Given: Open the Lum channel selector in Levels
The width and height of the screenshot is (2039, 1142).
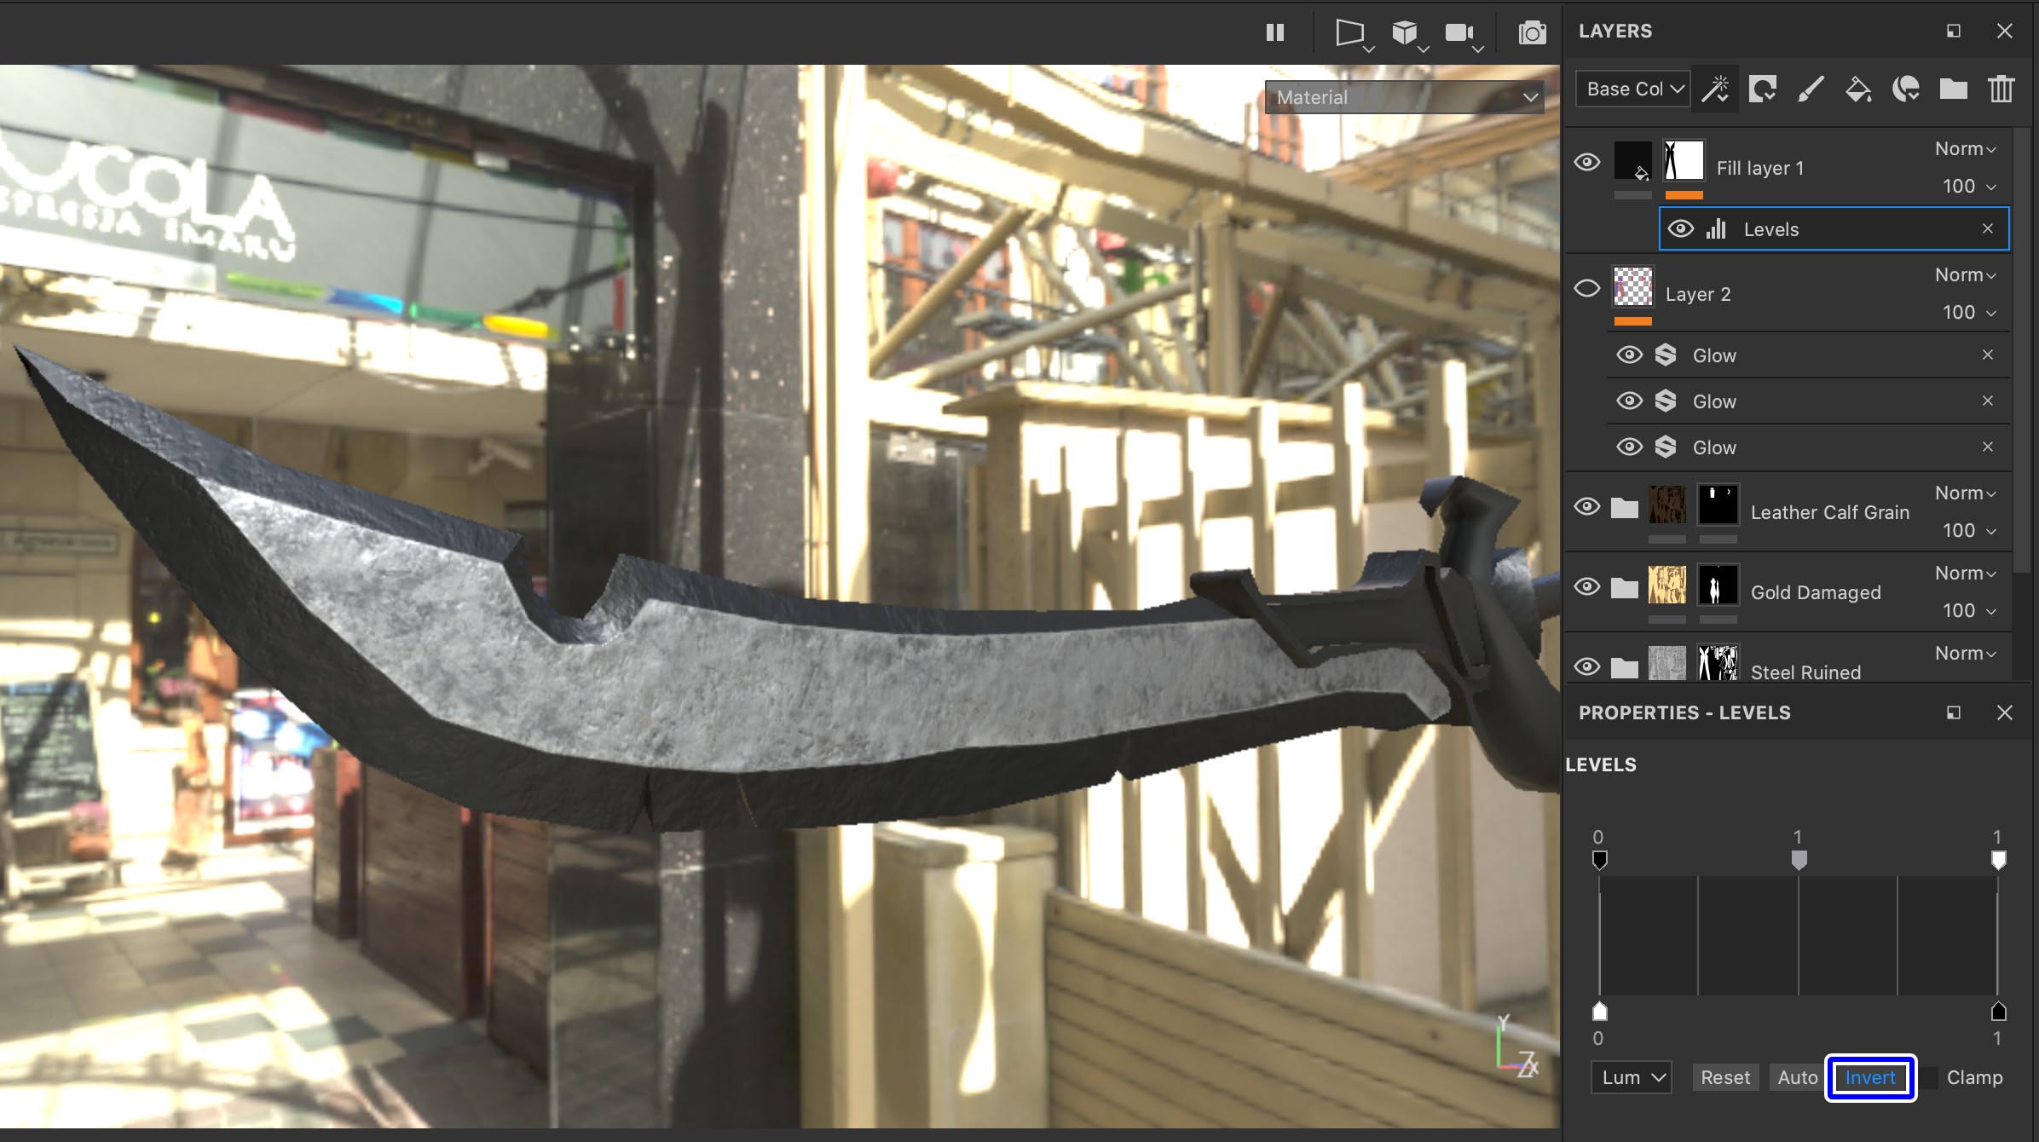Looking at the screenshot, I should pos(1629,1076).
